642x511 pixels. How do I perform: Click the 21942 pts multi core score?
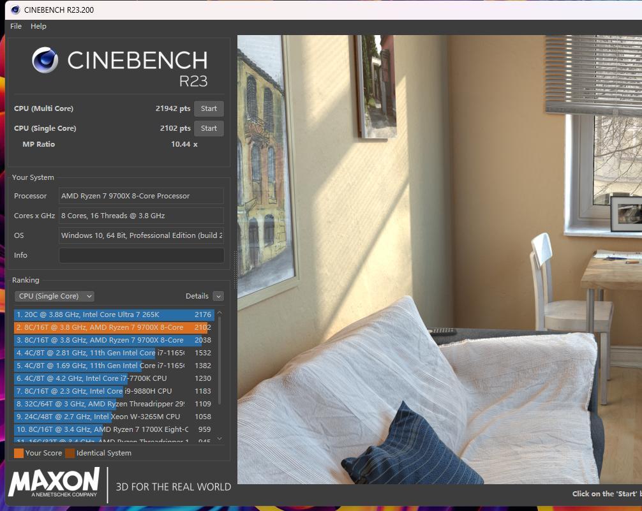coord(173,108)
